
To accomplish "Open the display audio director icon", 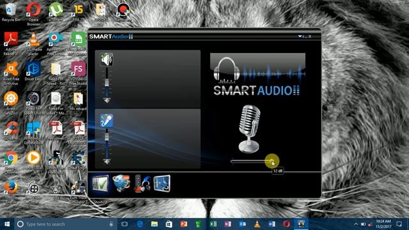I will click(x=162, y=183).
